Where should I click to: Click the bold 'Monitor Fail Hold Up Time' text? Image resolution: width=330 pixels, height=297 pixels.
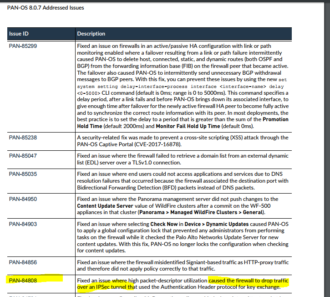(188, 126)
